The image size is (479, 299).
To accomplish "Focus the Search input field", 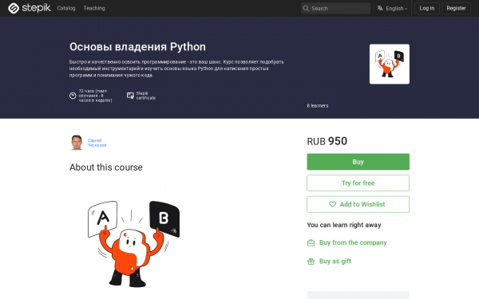I will 335,8.
